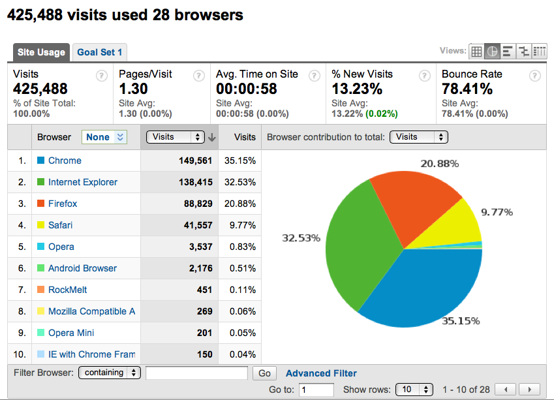Open the Android Browser link
The height and width of the screenshot is (400, 554).
(x=82, y=268)
